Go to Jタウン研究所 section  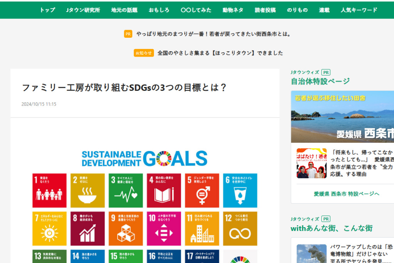[83, 10]
